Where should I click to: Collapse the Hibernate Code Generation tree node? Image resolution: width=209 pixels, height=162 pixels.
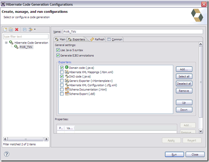tap(6, 43)
